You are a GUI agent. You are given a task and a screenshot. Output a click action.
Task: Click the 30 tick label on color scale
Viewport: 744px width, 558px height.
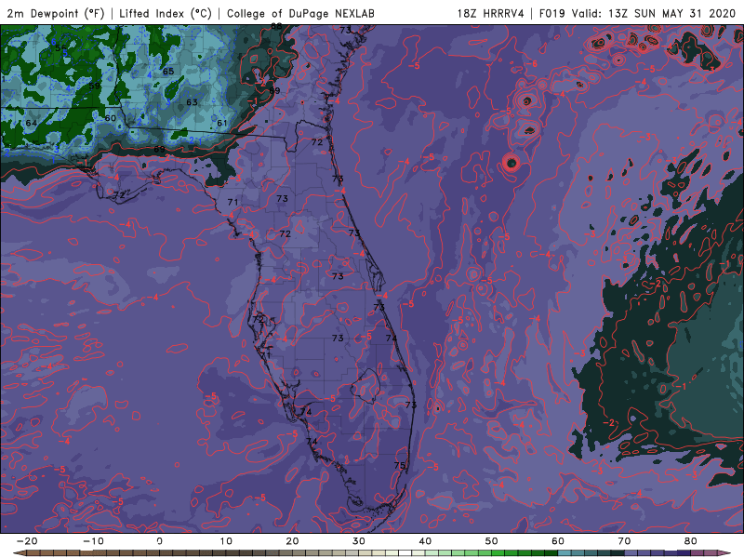pyautogui.click(x=359, y=541)
